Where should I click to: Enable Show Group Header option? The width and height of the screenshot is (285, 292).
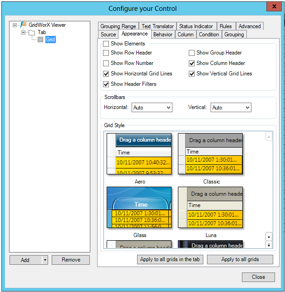(192, 53)
